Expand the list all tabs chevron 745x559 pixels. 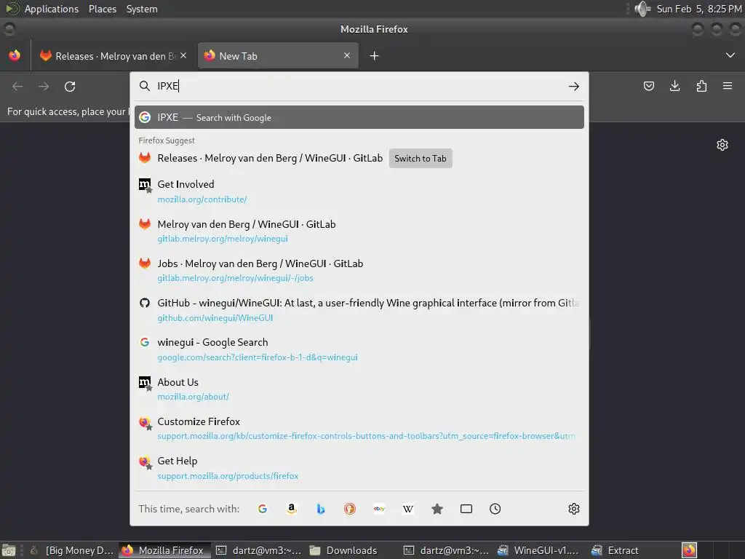pos(730,55)
